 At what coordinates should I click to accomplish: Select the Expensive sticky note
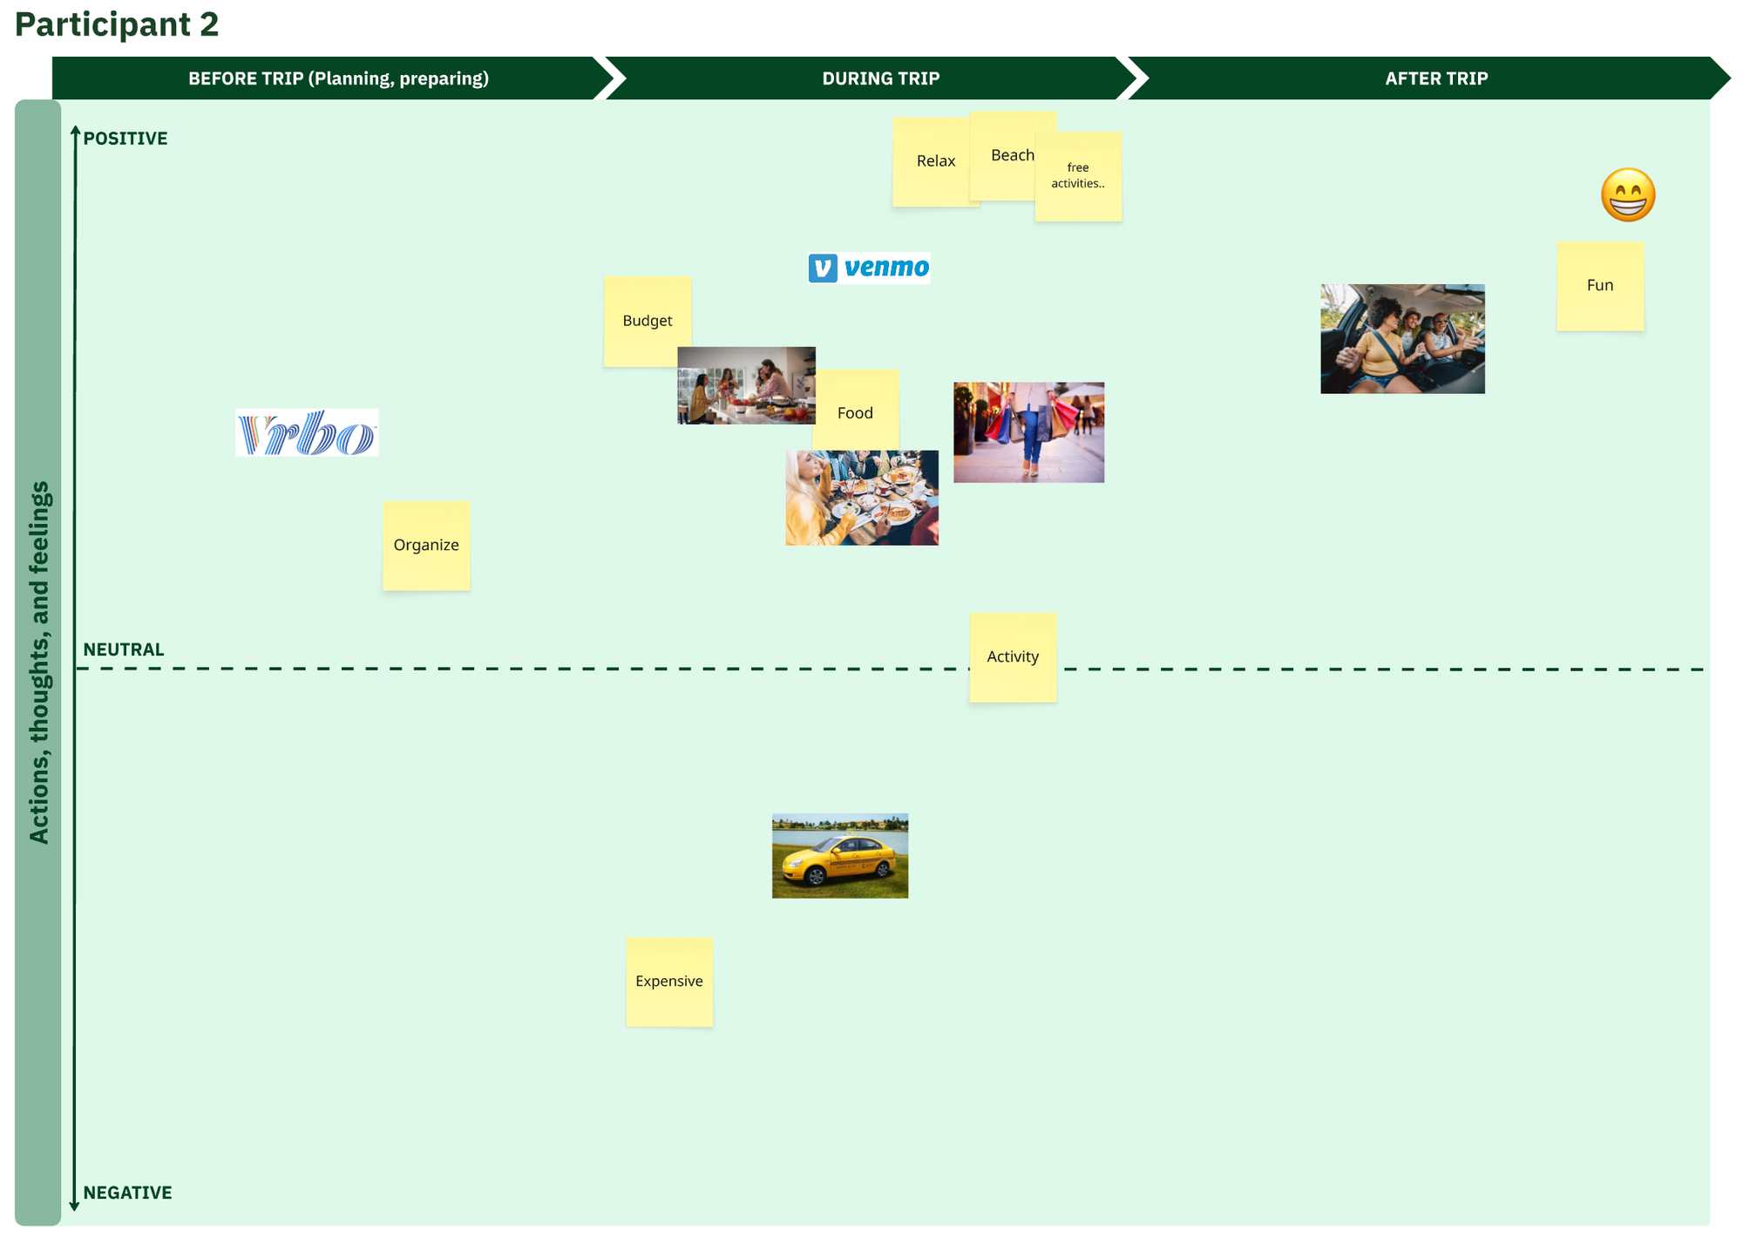point(669,982)
